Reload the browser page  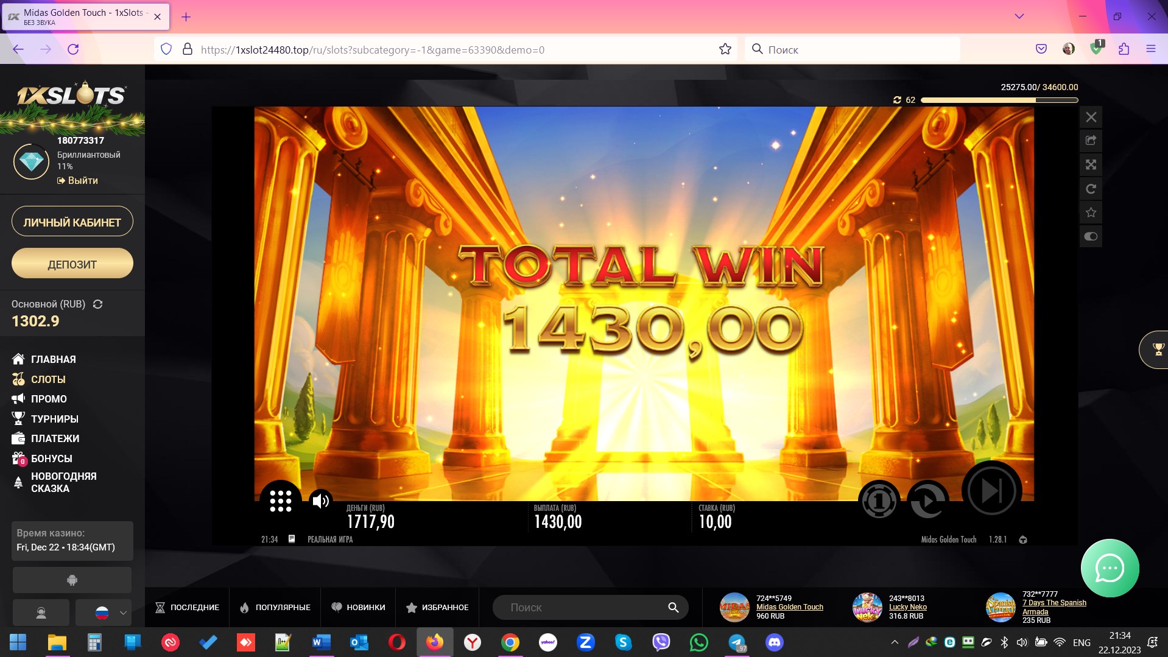pyautogui.click(x=73, y=49)
